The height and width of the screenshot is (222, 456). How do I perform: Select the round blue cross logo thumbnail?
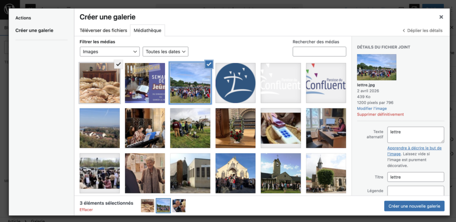click(x=236, y=83)
